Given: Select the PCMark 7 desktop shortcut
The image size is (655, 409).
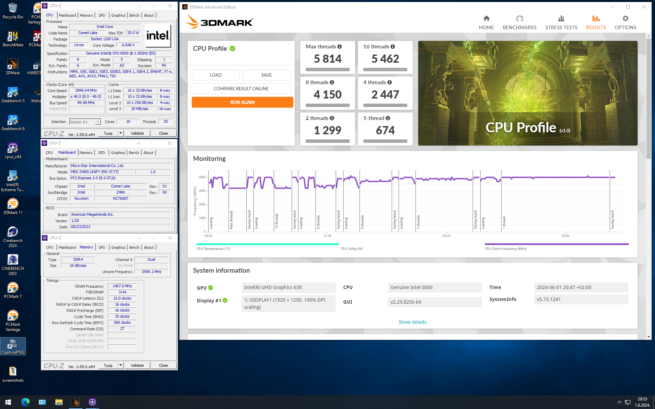Looking at the screenshot, I should (x=13, y=291).
